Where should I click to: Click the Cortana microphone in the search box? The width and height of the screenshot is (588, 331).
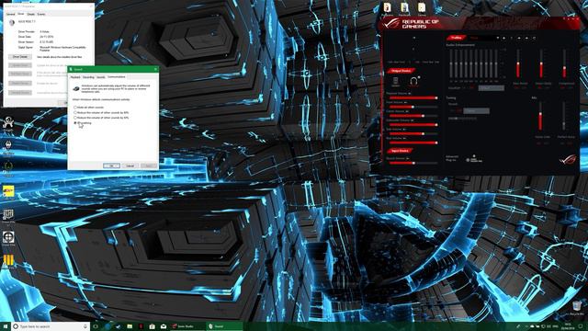(85, 326)
